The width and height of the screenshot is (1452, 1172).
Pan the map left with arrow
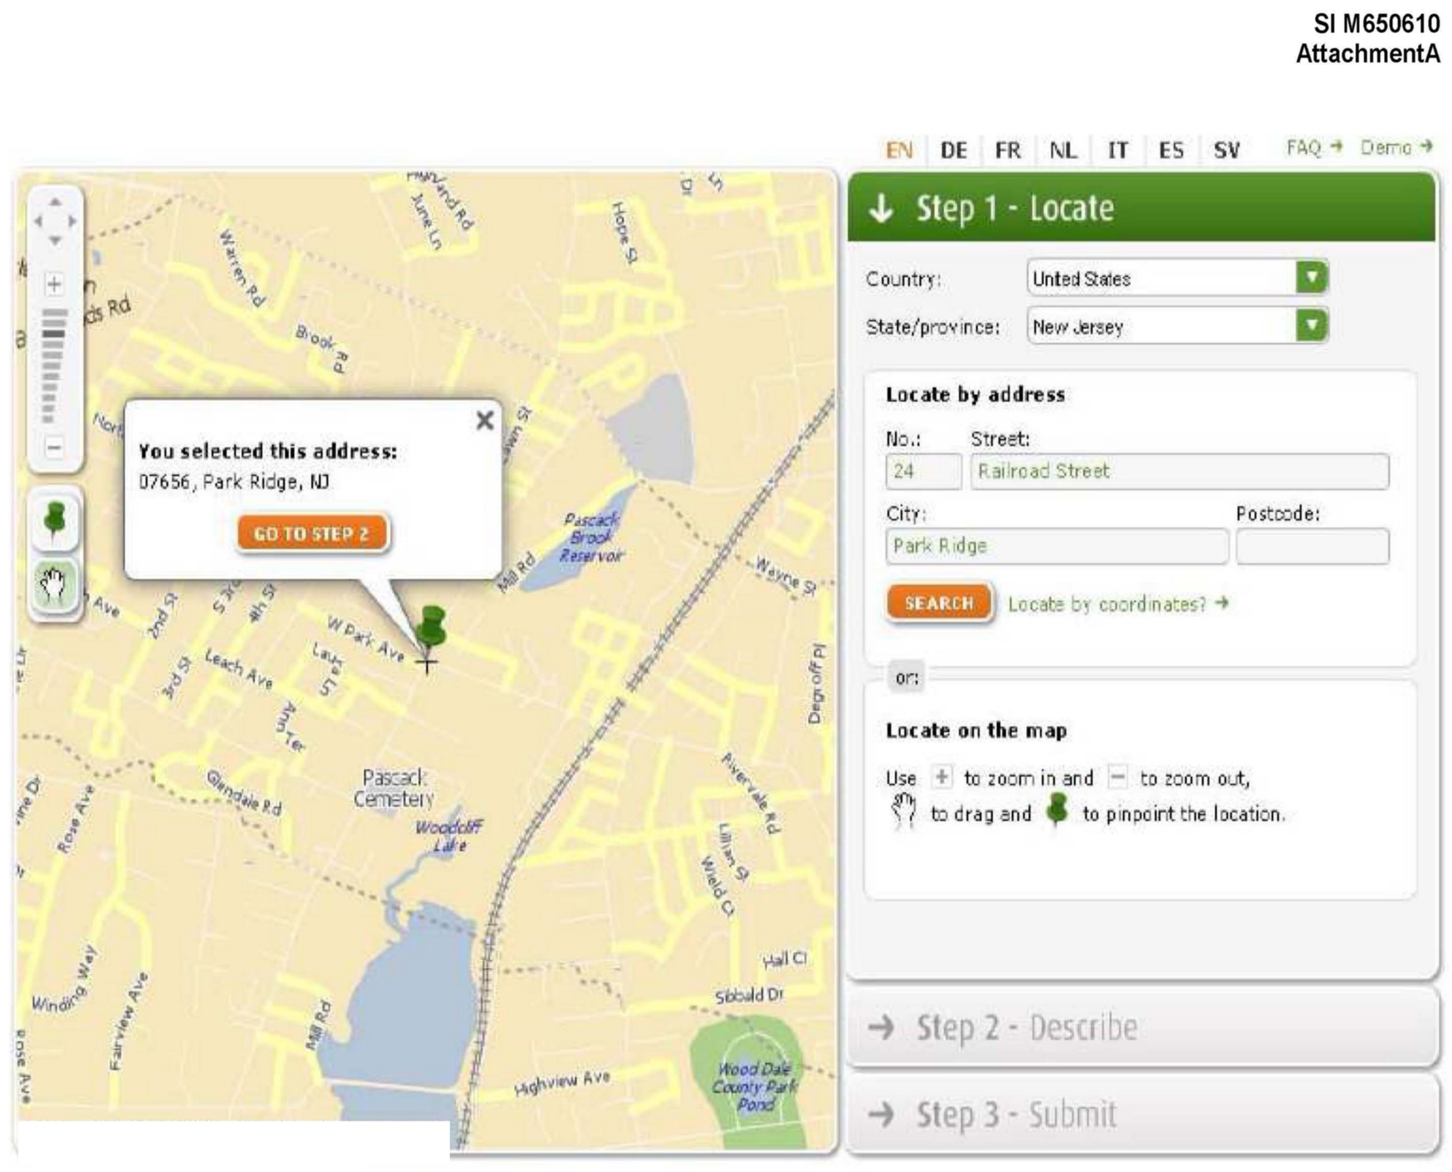tap(38, 221)
